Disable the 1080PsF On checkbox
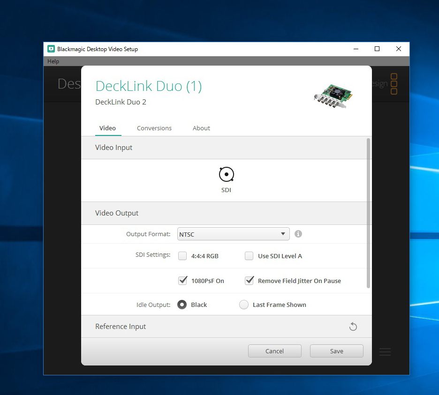 182,281
